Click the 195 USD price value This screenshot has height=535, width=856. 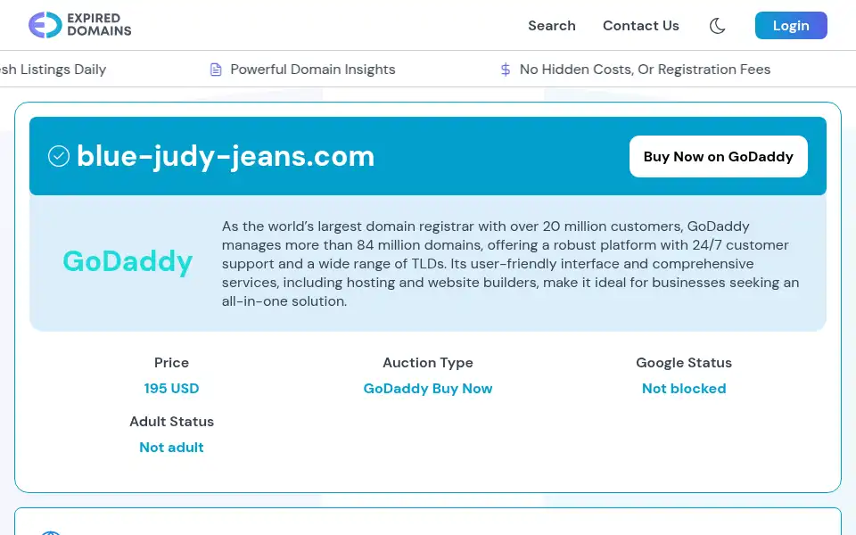click(171, 388)
